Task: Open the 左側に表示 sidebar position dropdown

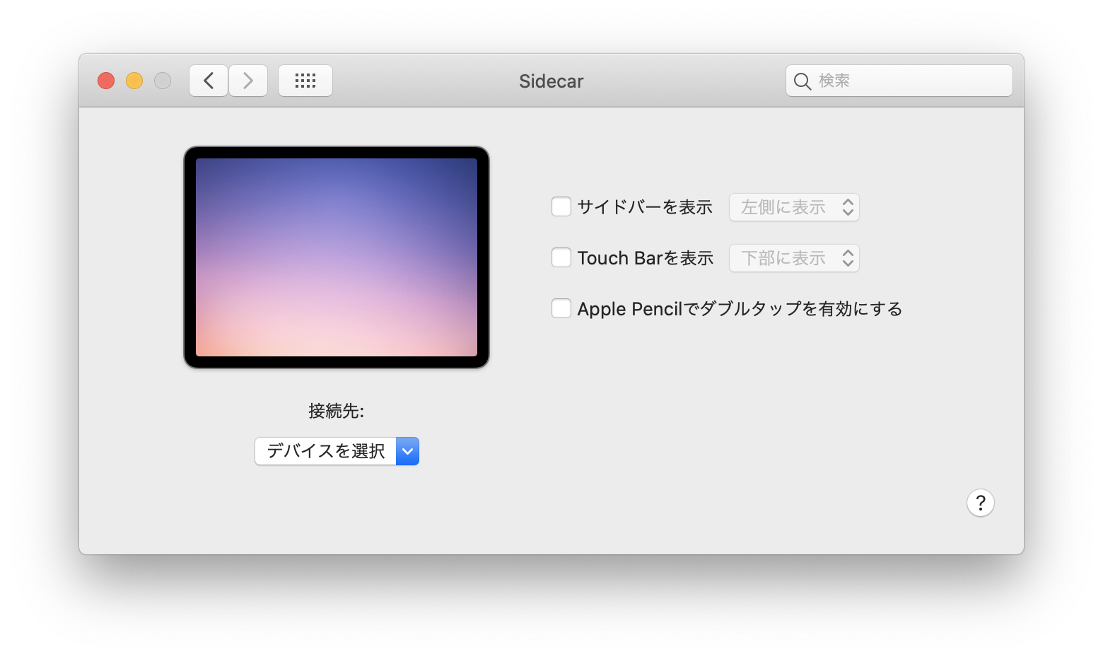Action: click(794, 207)
